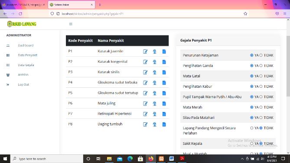Open Microsoft Word from taskbar
This screenshot has height=163, width=290.
[x=172, y=159]
